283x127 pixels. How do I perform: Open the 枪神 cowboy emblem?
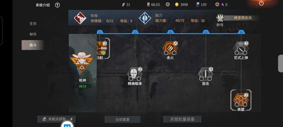[x=81, y=62]
